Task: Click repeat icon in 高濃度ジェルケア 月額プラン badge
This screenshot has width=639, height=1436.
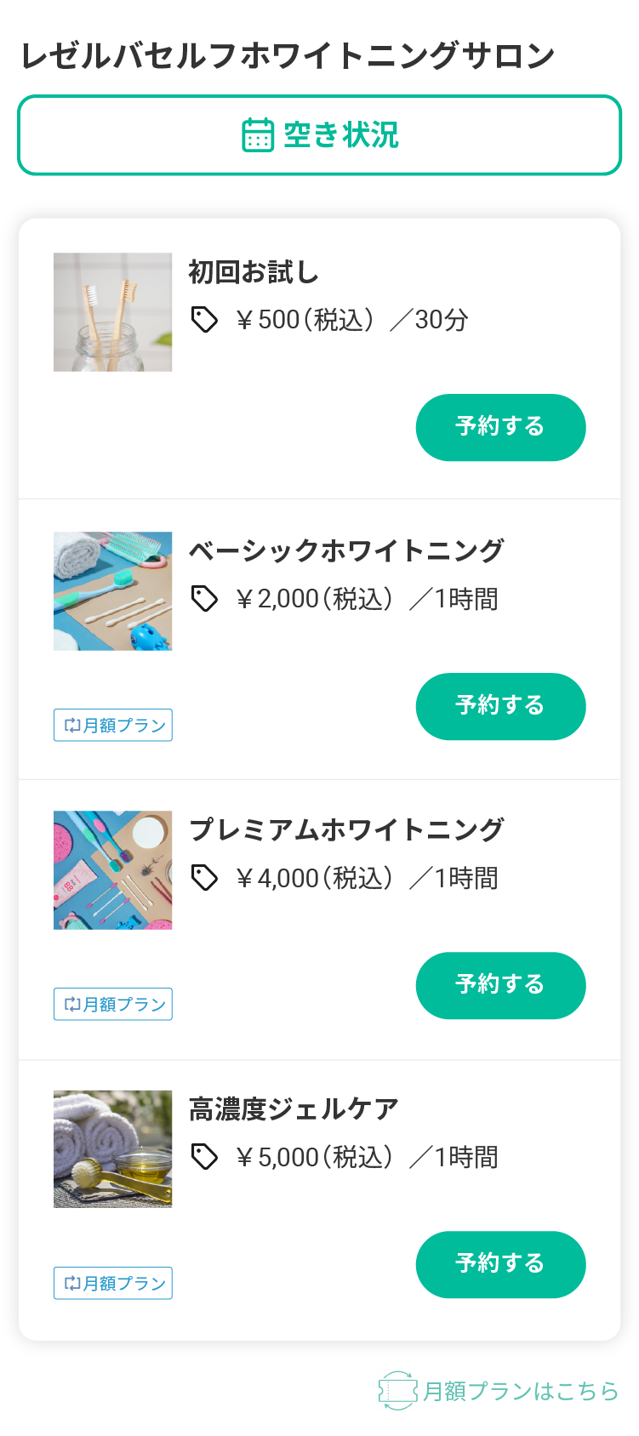Action: click(x=72, y=1284)
